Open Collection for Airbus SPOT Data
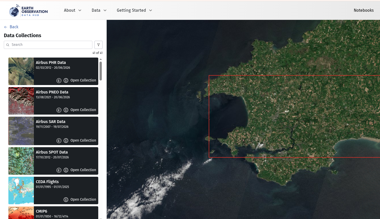Screen dimensions: 380x219 (83, 170)
